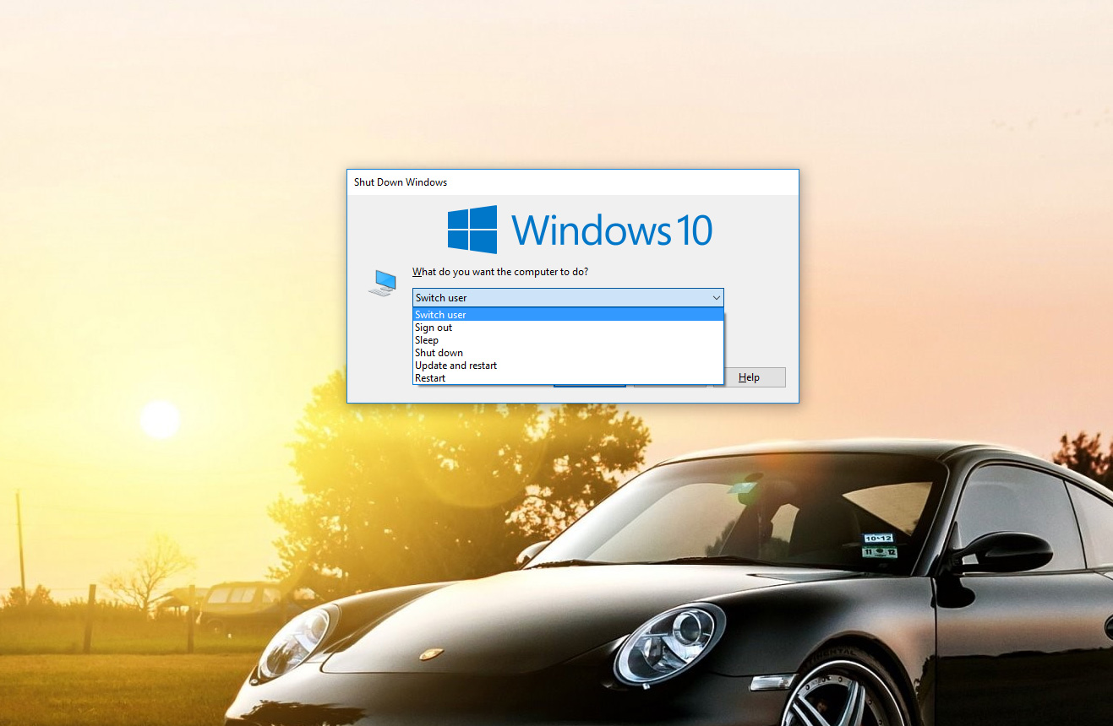The image size is (1113, 726).
Task: Choose Sign out from the list
Action: tap(568, 328)
